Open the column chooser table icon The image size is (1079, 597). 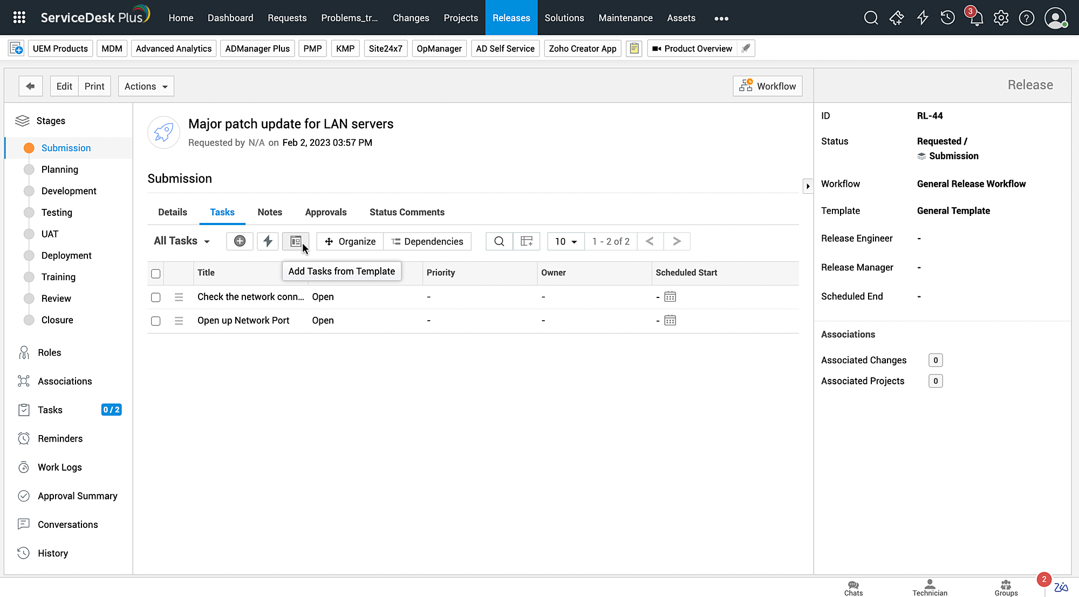click(527, 241)
